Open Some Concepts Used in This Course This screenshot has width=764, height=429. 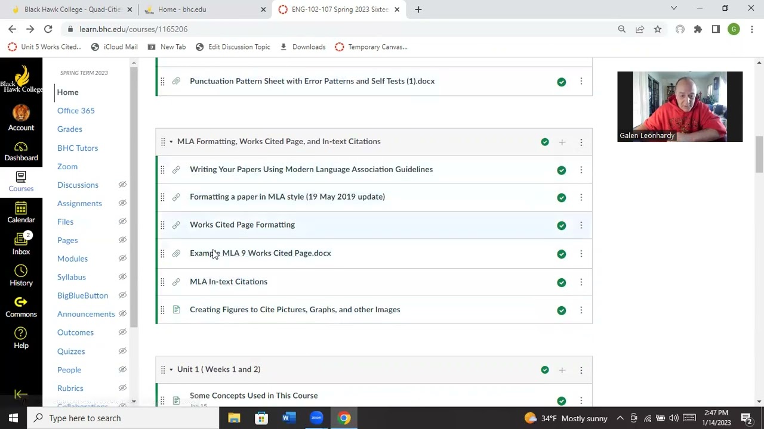click(254, 395)
